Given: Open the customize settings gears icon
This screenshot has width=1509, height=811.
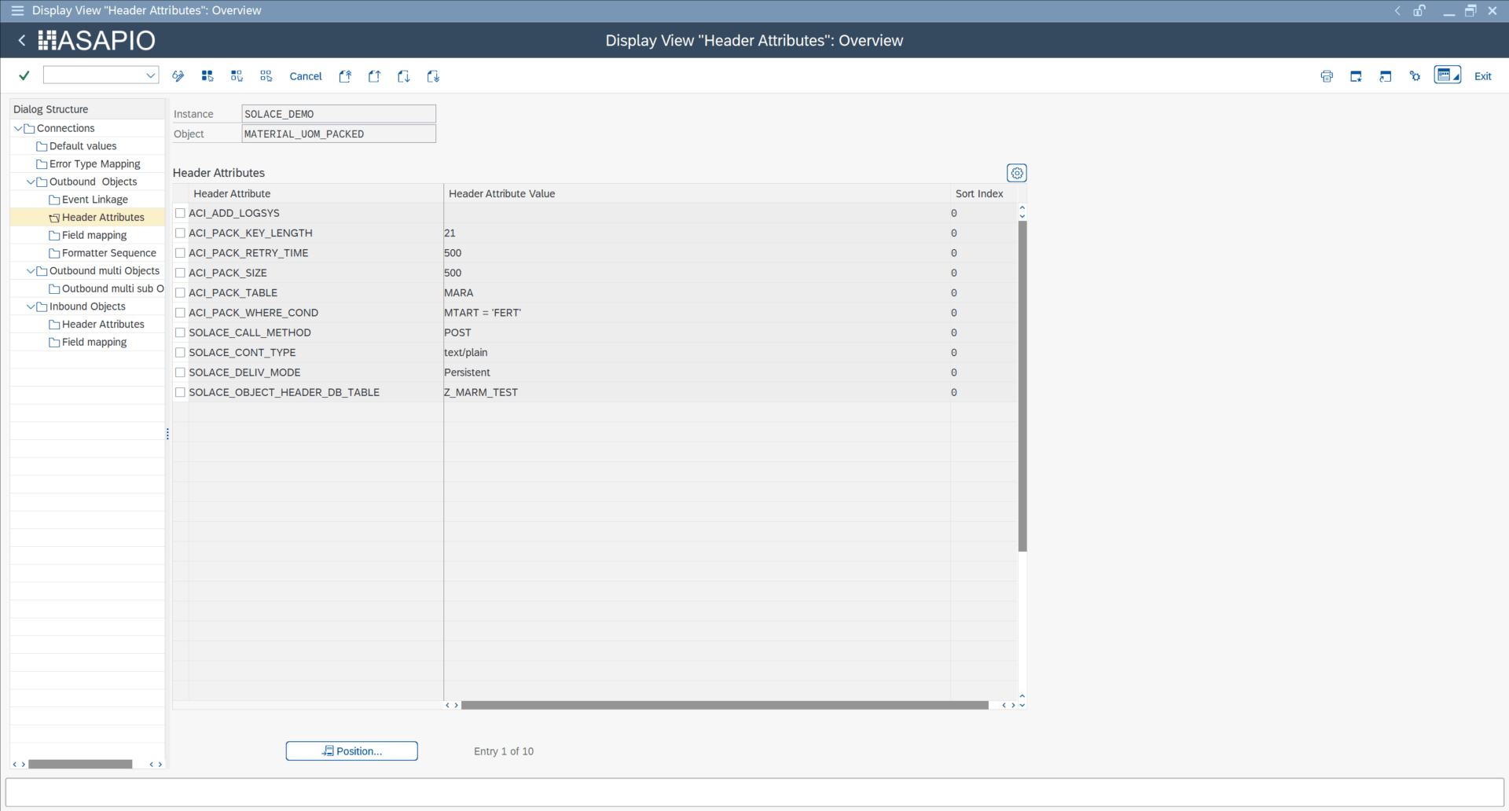Looking at the screenshot, I should (x=1415, y=76).
